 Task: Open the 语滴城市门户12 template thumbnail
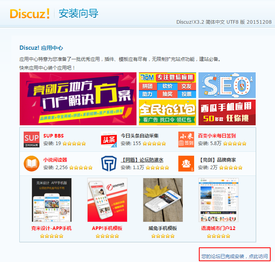[x=219, y=200]
